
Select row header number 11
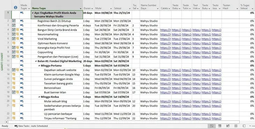pyautogui.click(x=8, y=61)
